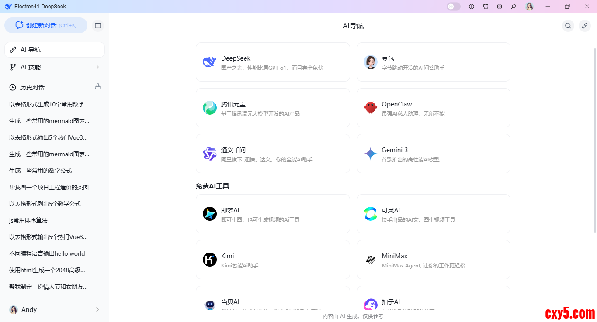
Task: Open the 腾讯元宝 logo card
Action: (x=273, y=108)
